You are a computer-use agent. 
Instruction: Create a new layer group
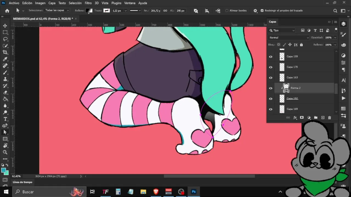pyautogui.click(x=316, y=118)
